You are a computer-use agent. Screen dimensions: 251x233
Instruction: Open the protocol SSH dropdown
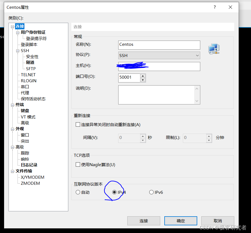pyautogui.click(x=159, y=55)
